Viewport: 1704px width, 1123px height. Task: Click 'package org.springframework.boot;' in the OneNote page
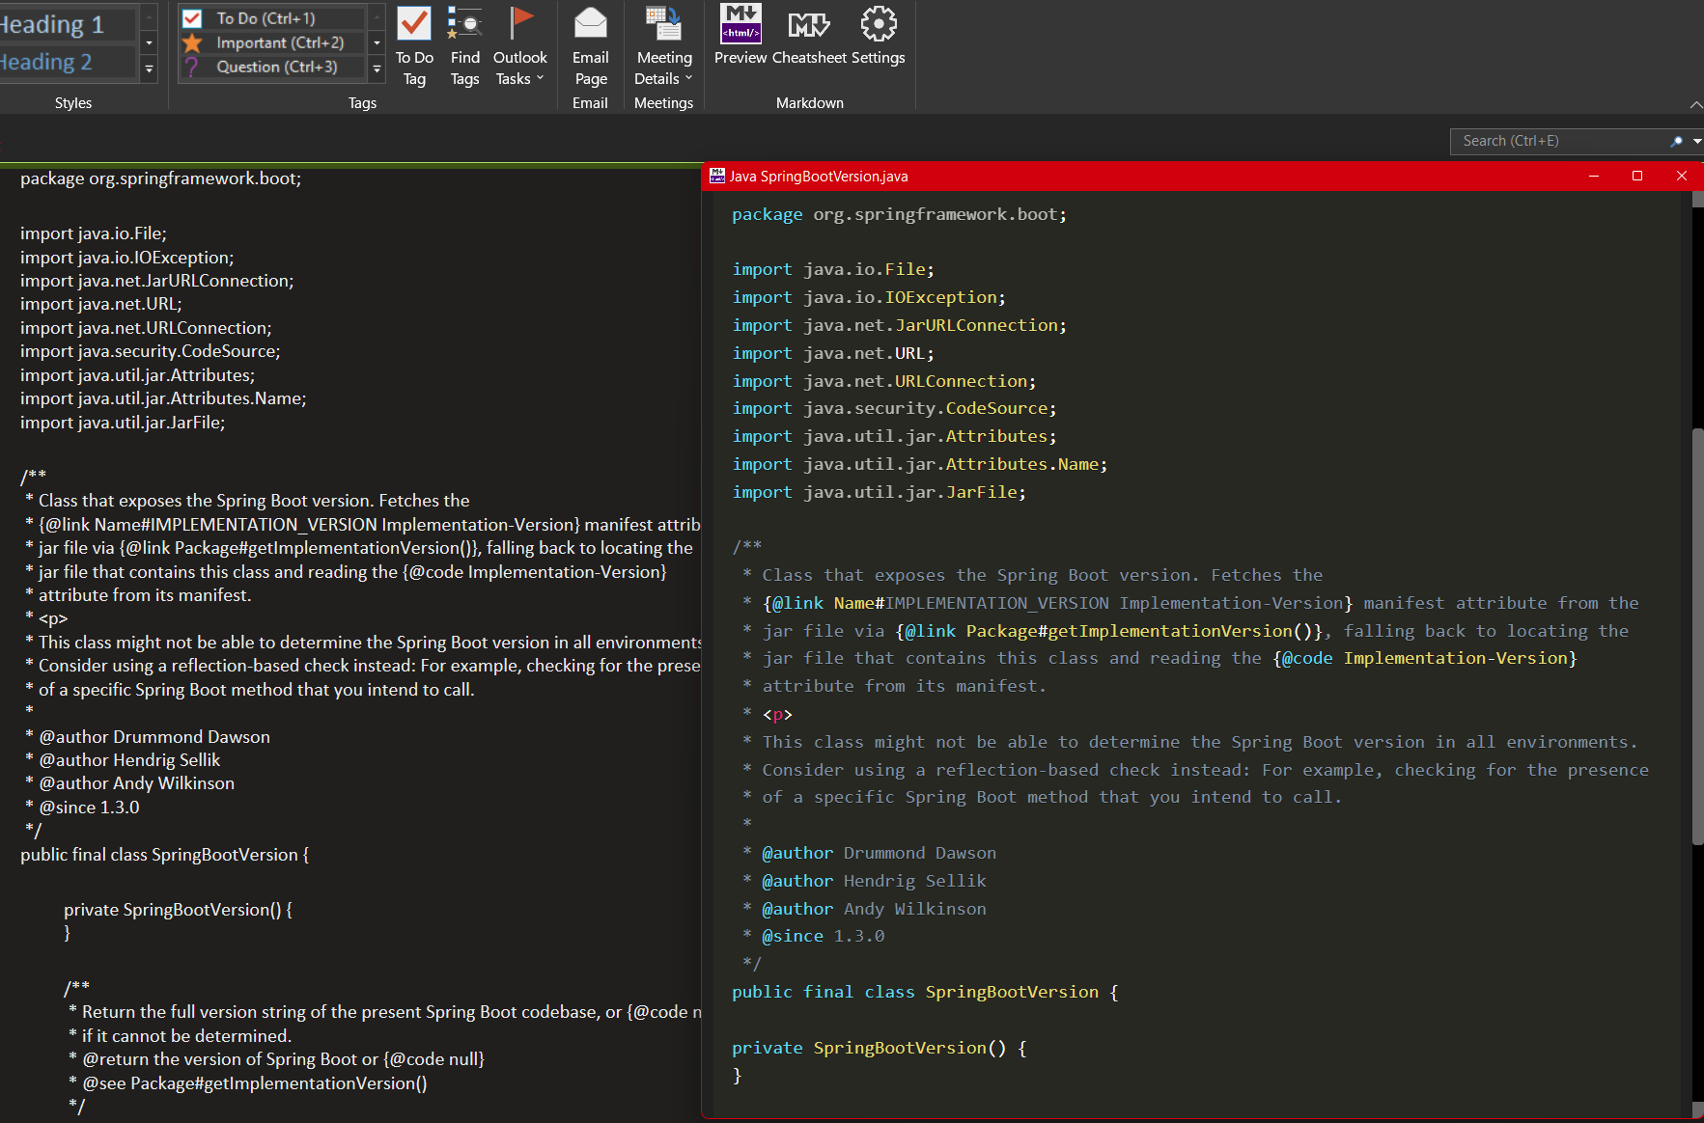point(160,178)
